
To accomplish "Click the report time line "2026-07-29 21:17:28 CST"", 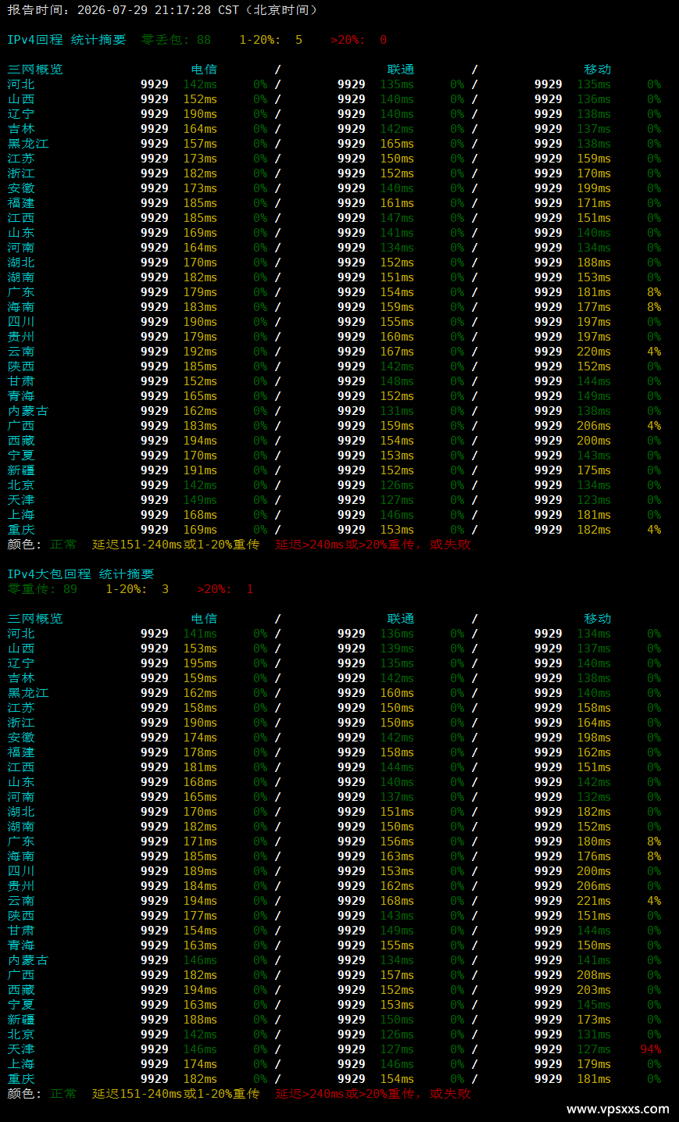I will click(x=158, y=10).
